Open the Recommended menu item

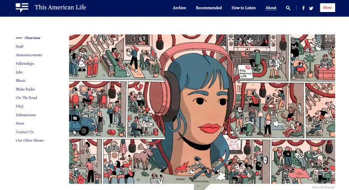(x=209, y=8)
